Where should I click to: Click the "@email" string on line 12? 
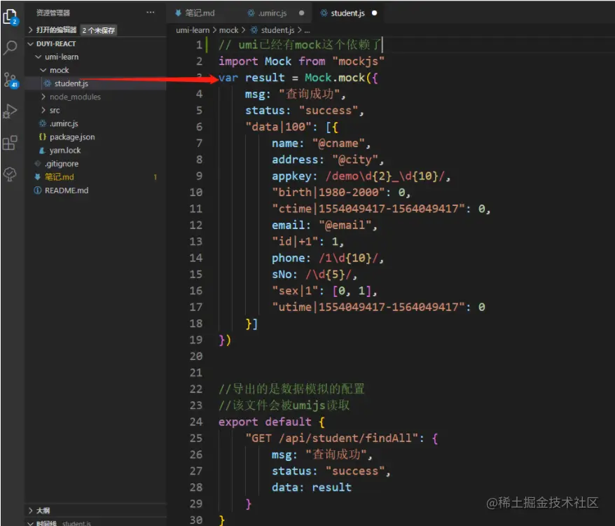pos(345,225)
